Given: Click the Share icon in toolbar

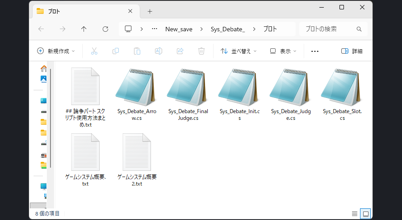Looking at the screenshot, I should 180,51.
